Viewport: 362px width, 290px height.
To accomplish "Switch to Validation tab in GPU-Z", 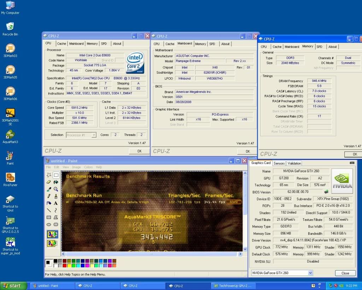I will click(x=294, y=163).
